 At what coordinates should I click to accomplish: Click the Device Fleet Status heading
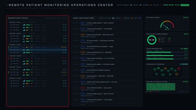[x=18, y=18]
